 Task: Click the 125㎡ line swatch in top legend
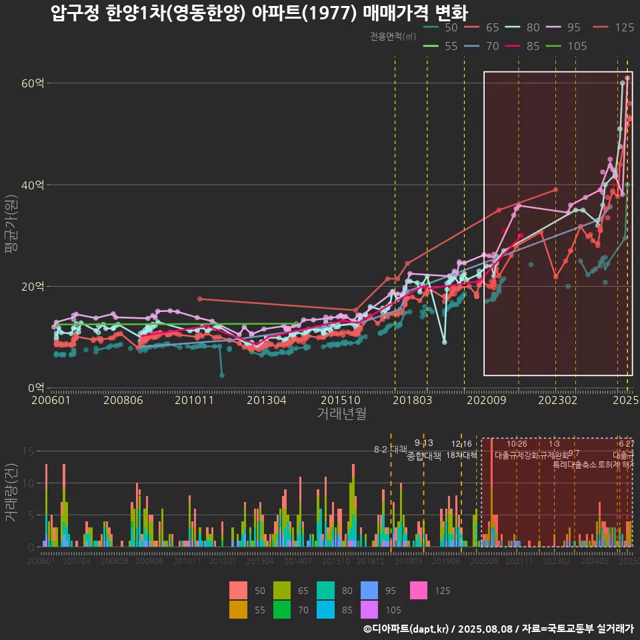(601, 27)
